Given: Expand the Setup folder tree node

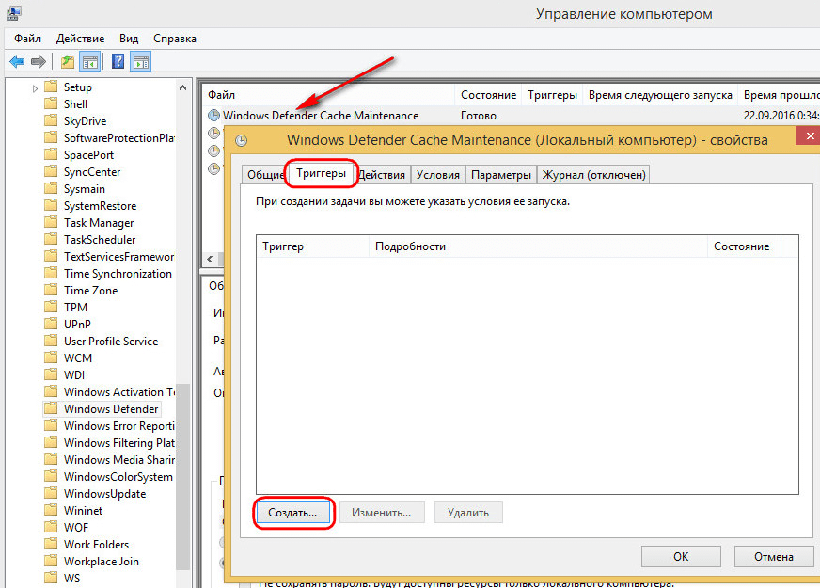Looking at the screenshot, I should click(36, 87).
